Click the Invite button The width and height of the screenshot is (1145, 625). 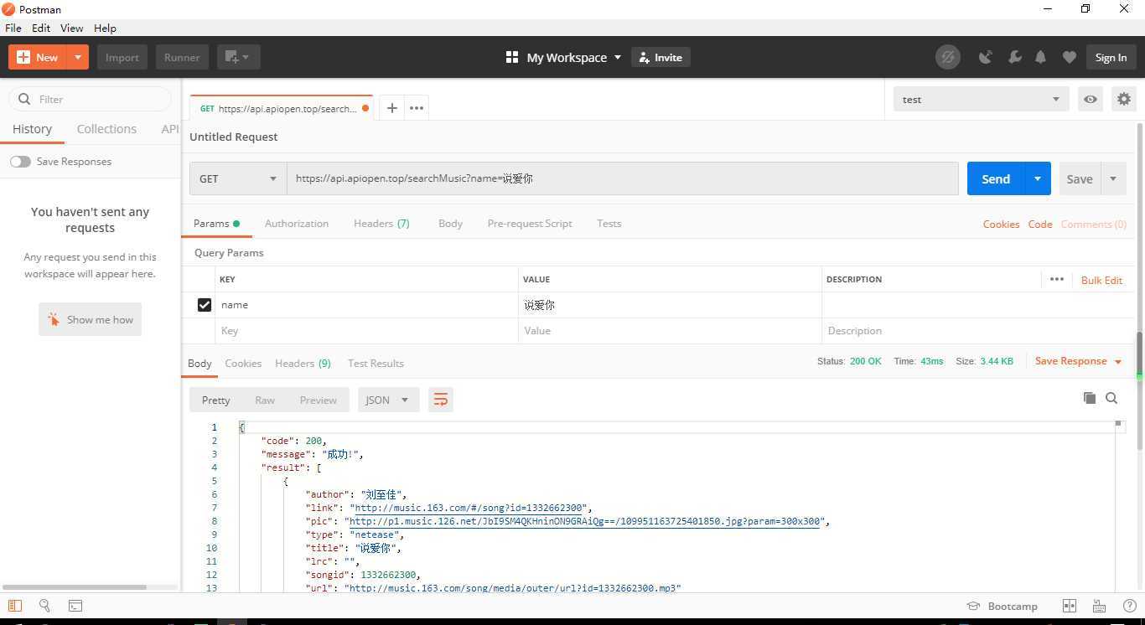click(x=661, y=57)
